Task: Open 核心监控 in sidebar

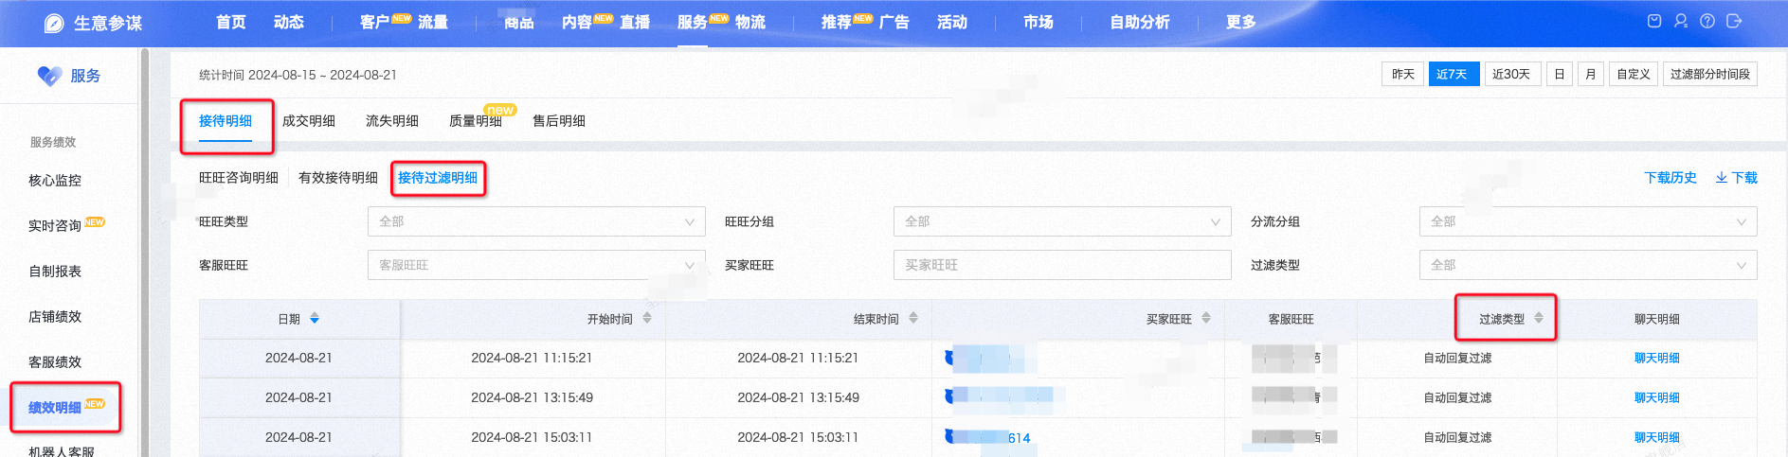Action: [55, 181]
